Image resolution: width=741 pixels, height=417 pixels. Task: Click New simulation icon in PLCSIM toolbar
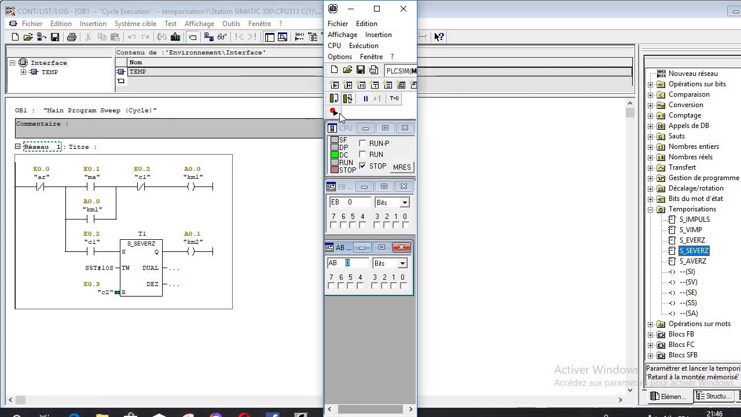(334, 70)
